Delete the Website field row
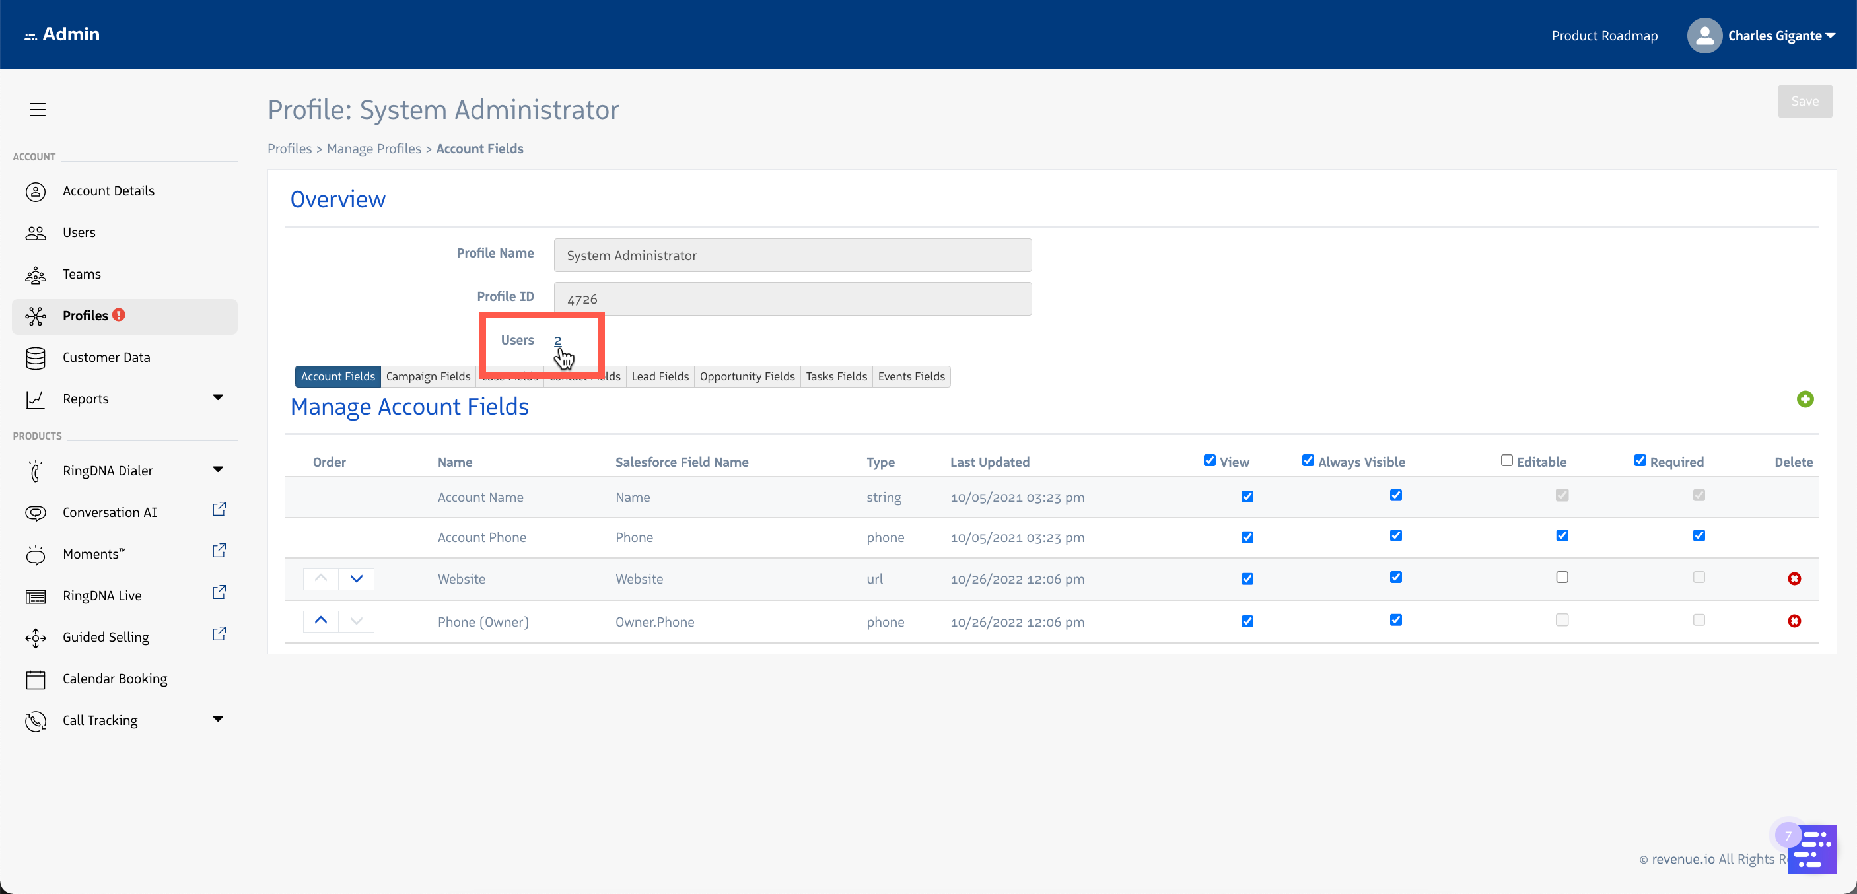 [x=1794, y=579]
